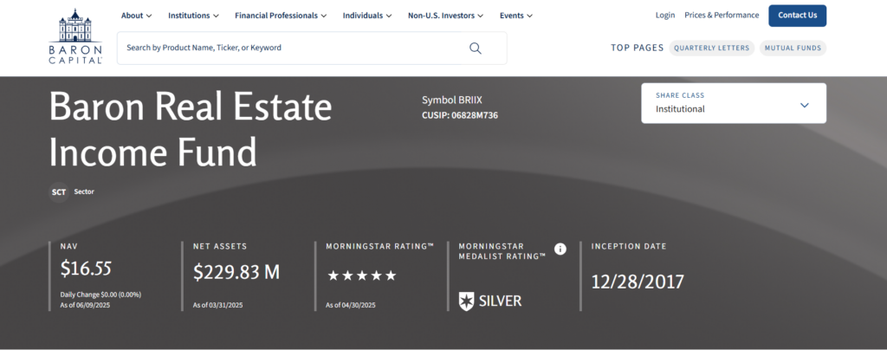Click the As of 03/31/2025 date
The image size is (887, 350).
tap(217, 305)
